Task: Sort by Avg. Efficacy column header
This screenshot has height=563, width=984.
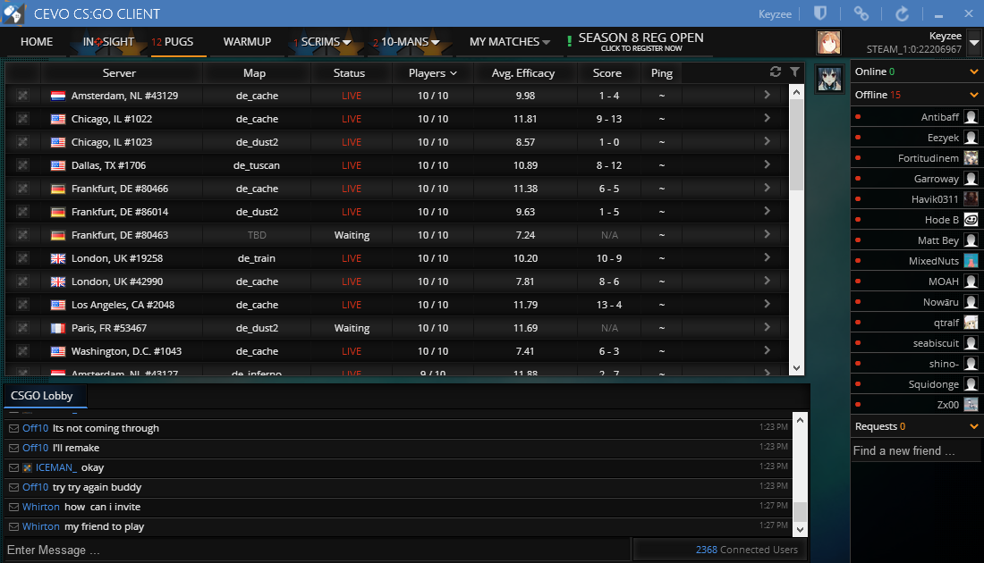Action: pyautogui.click(x=522, y=72)
